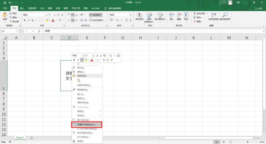
Task: Click the Save icon in title bar
Action: [5, 3]
